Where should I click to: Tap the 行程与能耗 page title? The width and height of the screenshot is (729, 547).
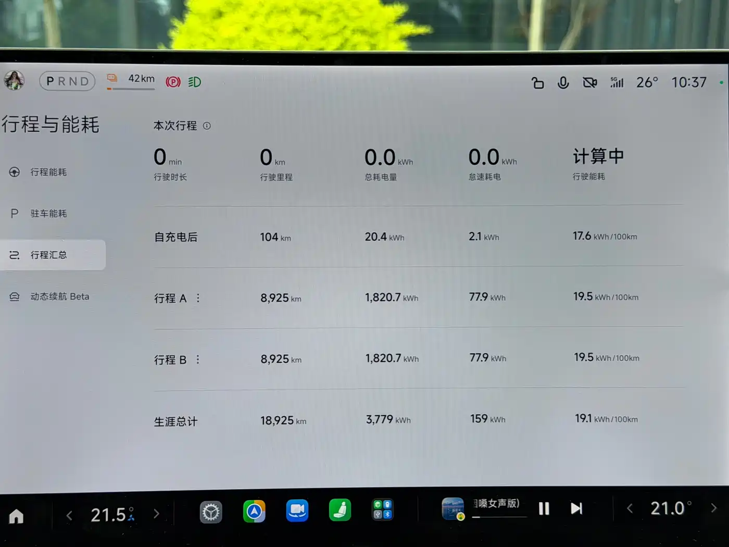tap(51, 125)
